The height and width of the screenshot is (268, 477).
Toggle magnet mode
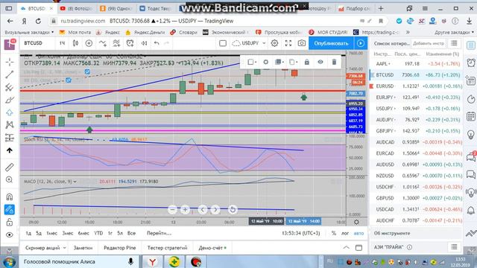pyautogui.click(x=10, y=197)
